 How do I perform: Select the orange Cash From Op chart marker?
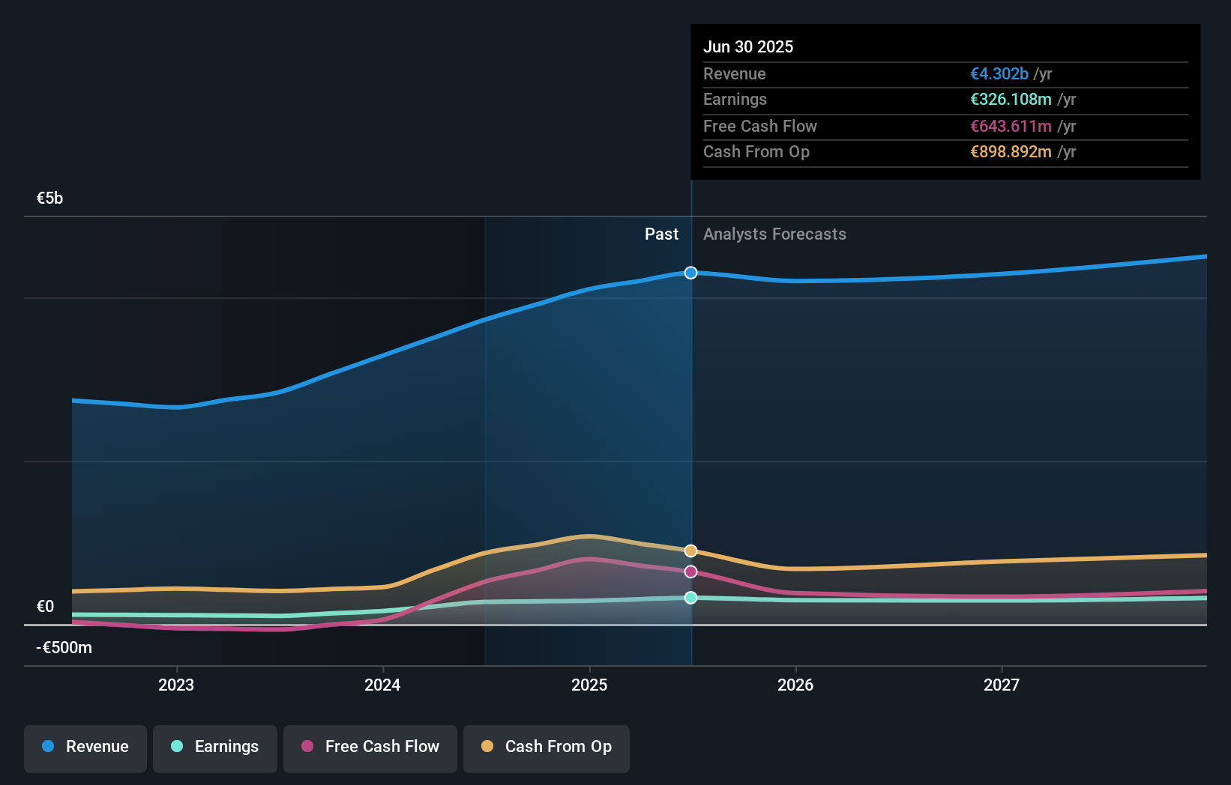point(690,550)
